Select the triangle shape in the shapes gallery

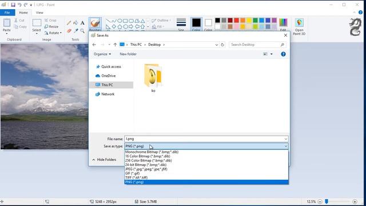click(142, 21)
